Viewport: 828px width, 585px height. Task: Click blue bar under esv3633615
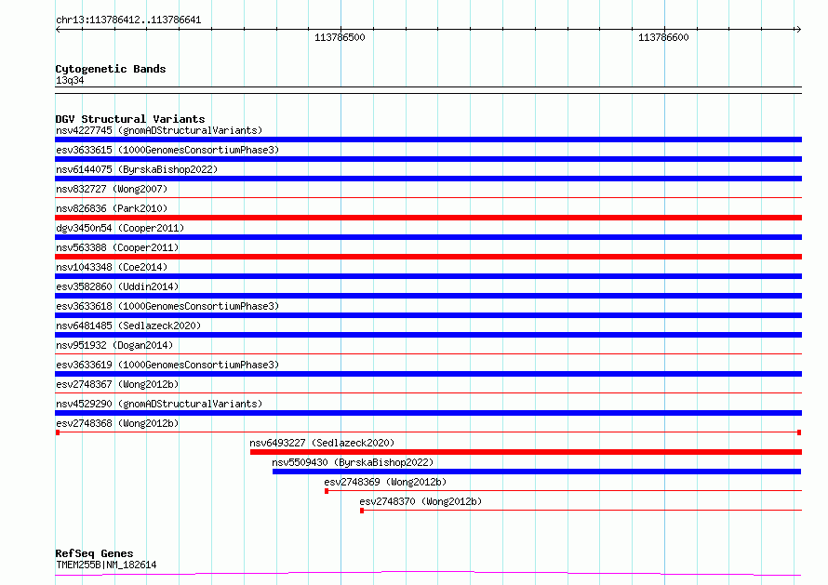click(x=428, y=159)
